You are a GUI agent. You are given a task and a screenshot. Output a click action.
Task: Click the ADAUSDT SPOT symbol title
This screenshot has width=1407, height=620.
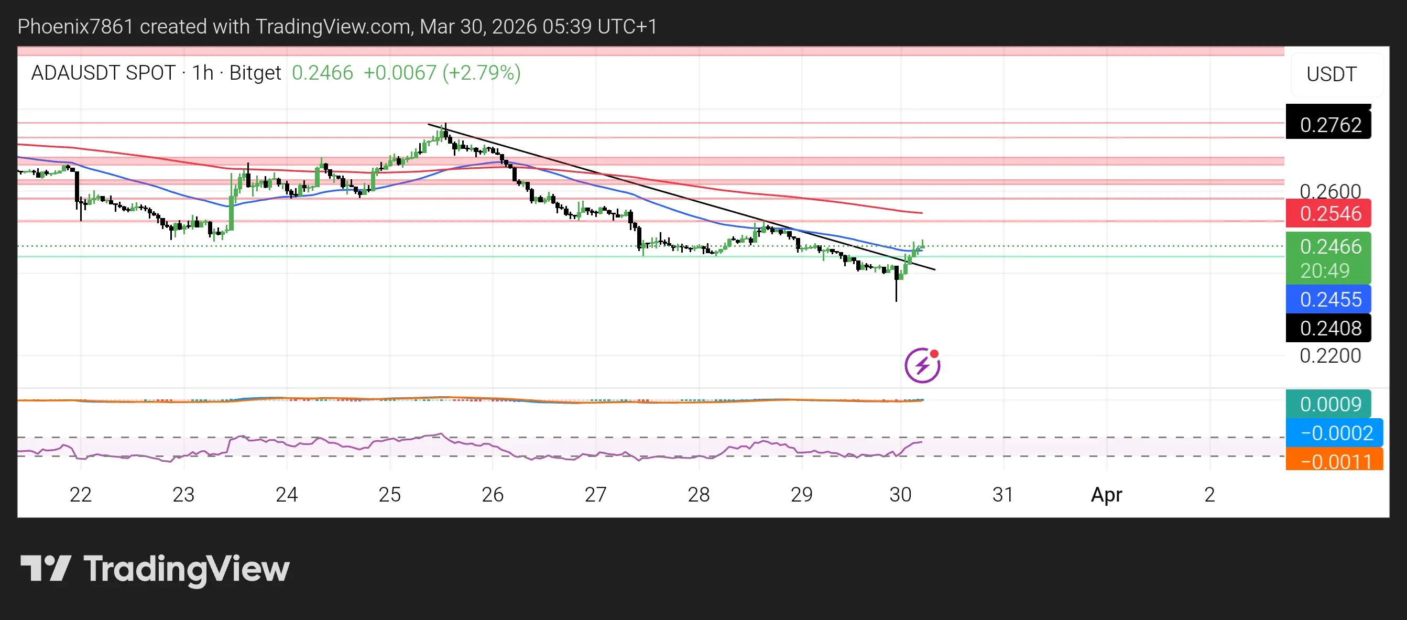(x=103, y=73)
